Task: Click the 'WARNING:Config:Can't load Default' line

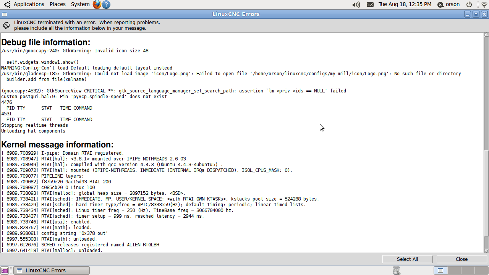Action: [87, 68]
